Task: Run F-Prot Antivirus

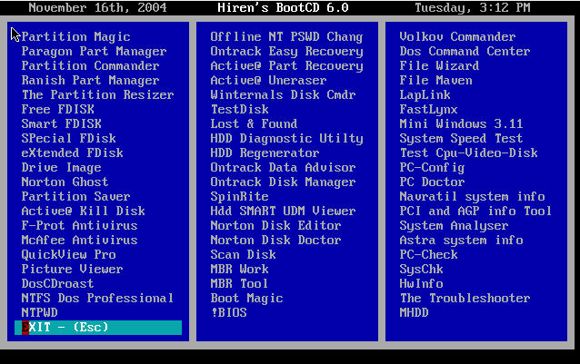Action: (x=79, y=225)
